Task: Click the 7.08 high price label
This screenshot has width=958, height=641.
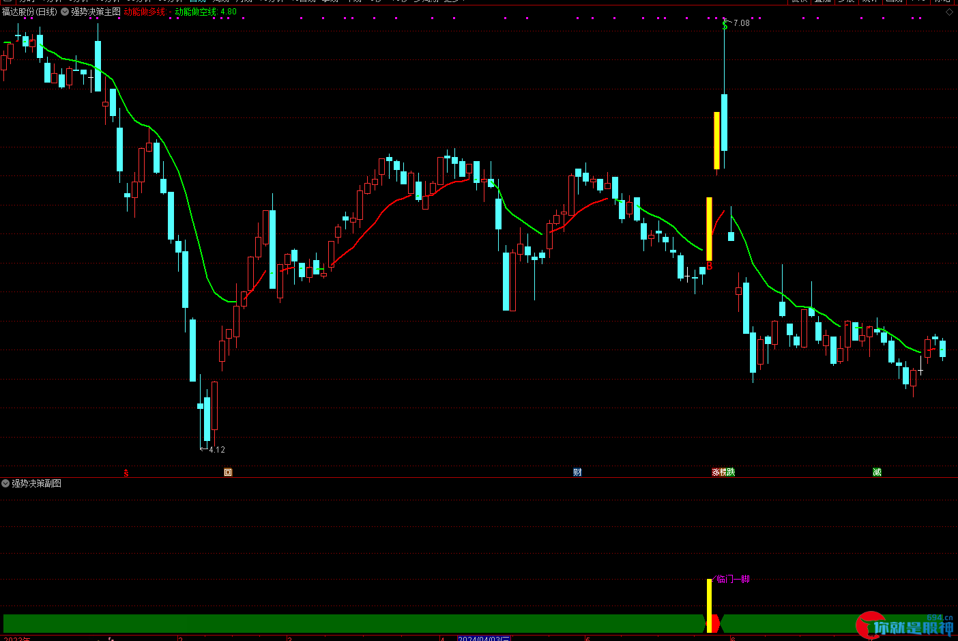Action: point(741,23)
